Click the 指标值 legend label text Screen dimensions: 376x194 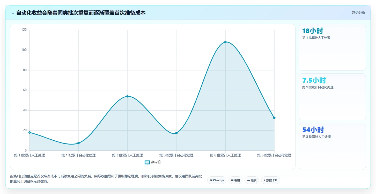point(156,162)
